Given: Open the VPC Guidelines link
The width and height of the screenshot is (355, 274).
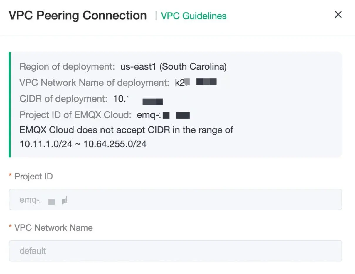Looking at the screenshot, I should 194,16.
